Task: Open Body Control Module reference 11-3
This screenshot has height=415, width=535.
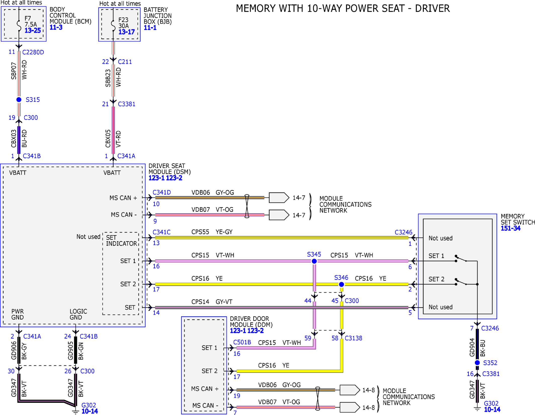Action: pyautogui.click(x=56, y=28)
